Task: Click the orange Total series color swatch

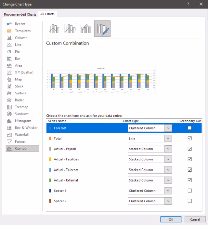Action: tap(50, 139)
